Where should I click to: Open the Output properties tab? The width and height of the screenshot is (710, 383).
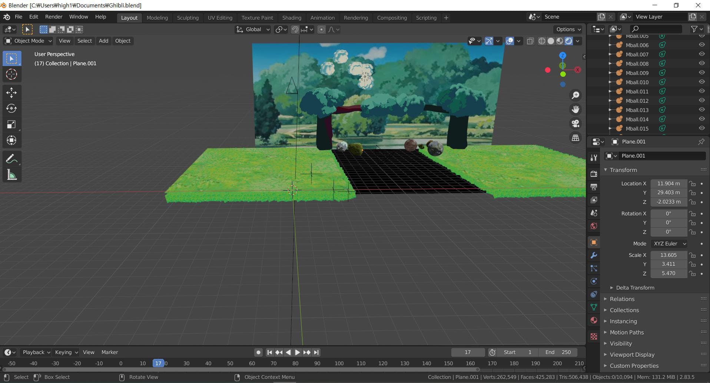(594, 186)
